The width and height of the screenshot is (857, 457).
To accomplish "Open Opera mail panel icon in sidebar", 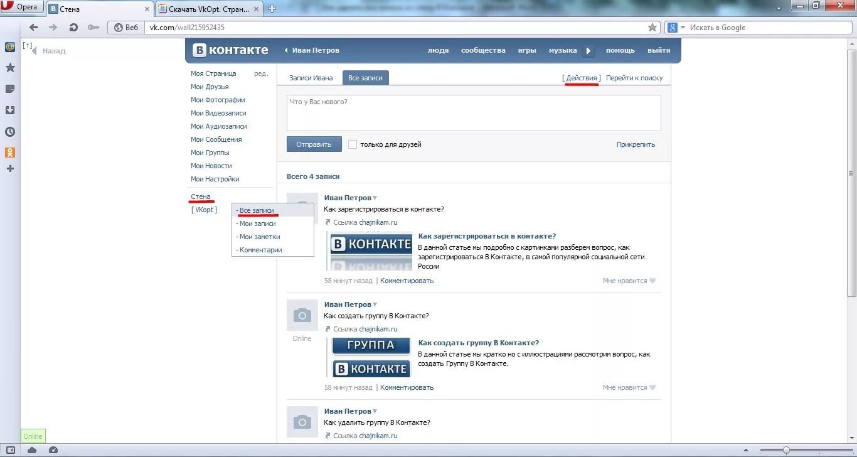I will tap(10, 47).
